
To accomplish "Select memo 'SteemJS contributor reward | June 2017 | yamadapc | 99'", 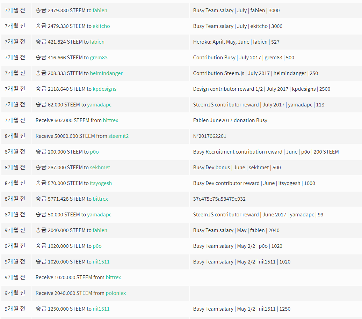I will click(258, 215).
